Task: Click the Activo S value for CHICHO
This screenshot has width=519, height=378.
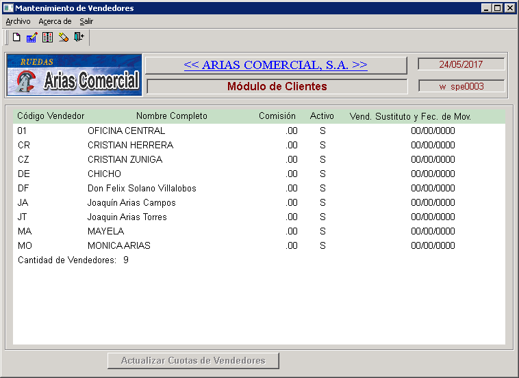Action: 322,174
